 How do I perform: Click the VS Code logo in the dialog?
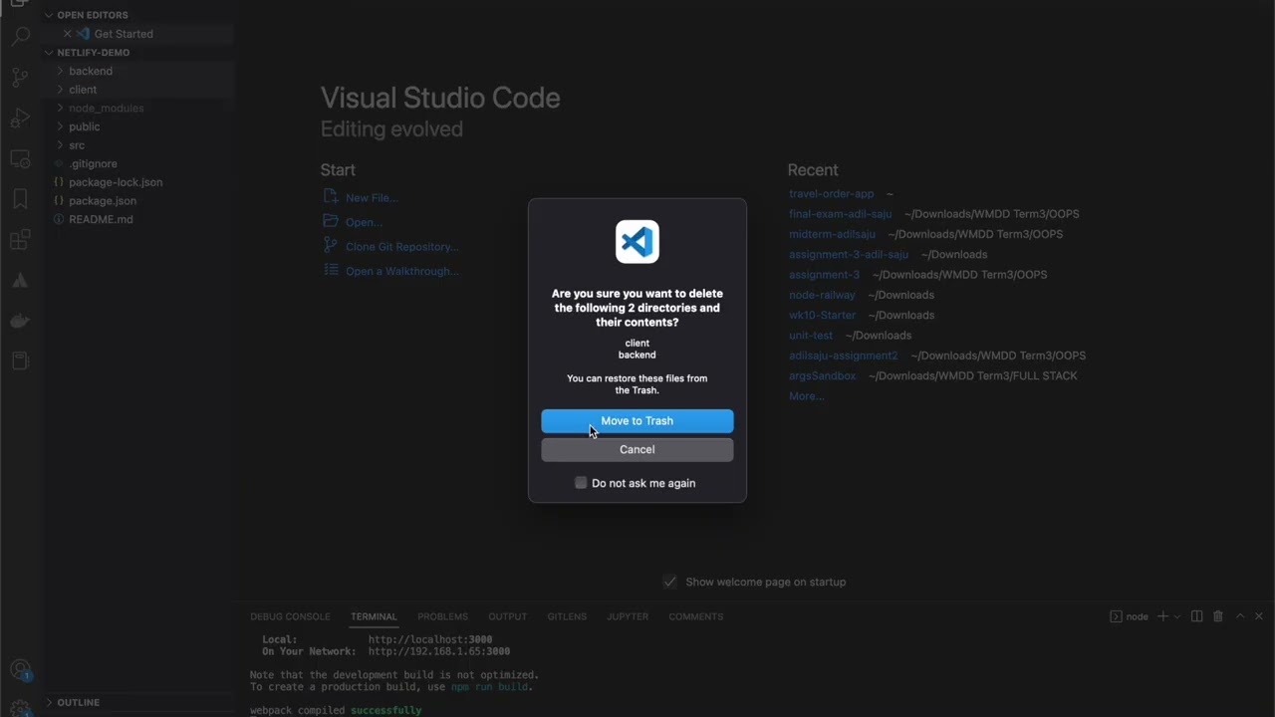pyautogui.click(x=637, y=242)
